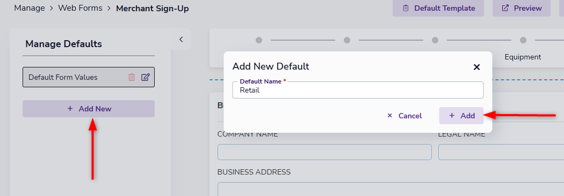Click the Business Address field

(391, 189)
